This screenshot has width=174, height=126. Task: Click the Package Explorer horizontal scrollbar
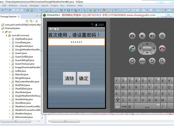click(16, 121)
